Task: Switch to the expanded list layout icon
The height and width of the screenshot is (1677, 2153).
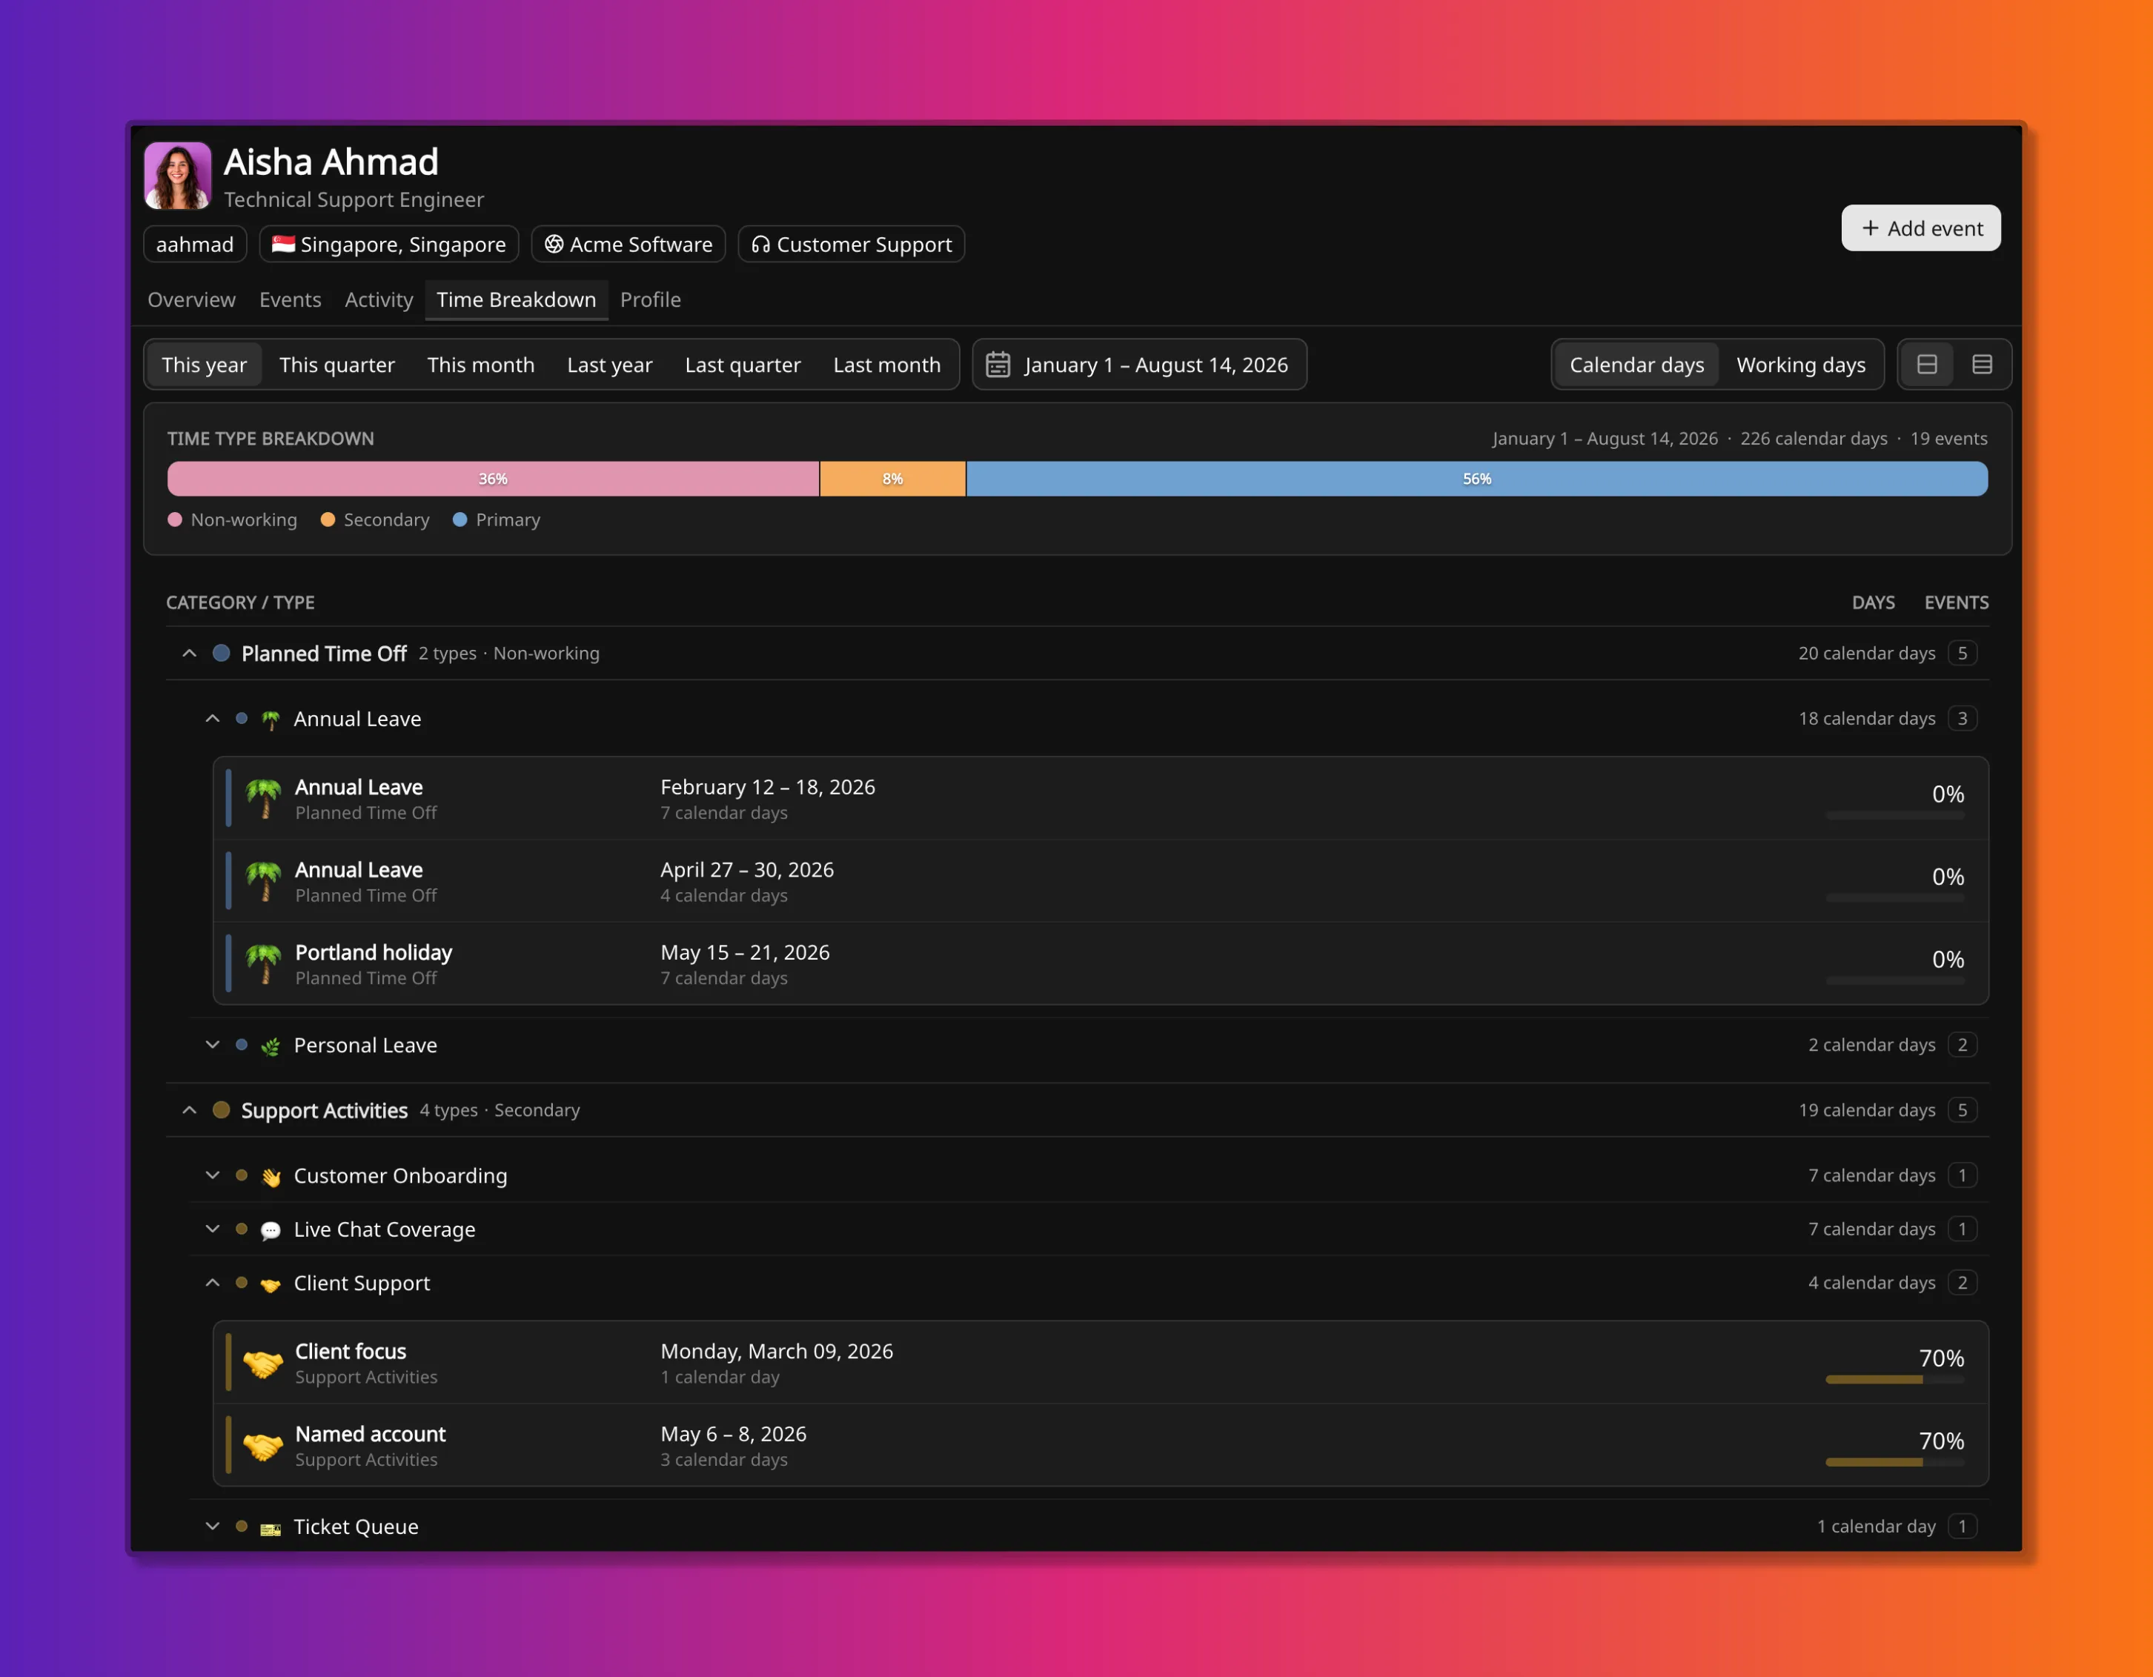Action: (1983, 365)
